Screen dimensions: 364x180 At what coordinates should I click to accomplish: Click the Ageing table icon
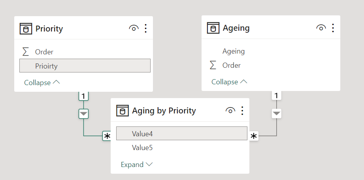[x=213, y=28]
